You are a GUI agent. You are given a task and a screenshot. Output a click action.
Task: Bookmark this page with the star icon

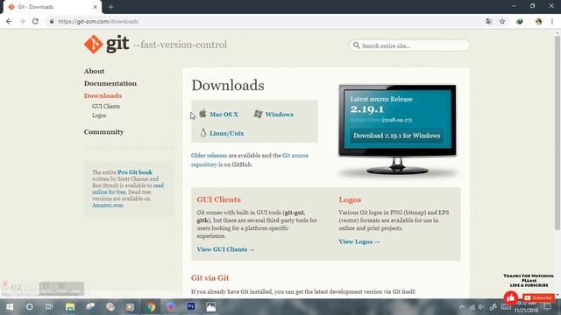(x=502, y=21)
